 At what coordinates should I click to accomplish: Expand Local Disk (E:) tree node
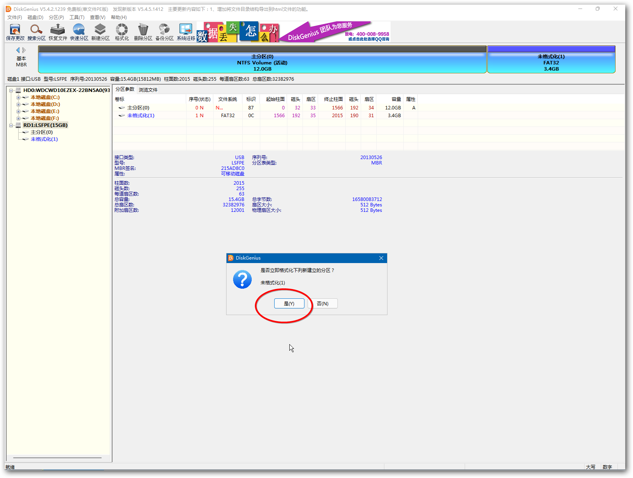pyautogui.click(x=18, y=111)
